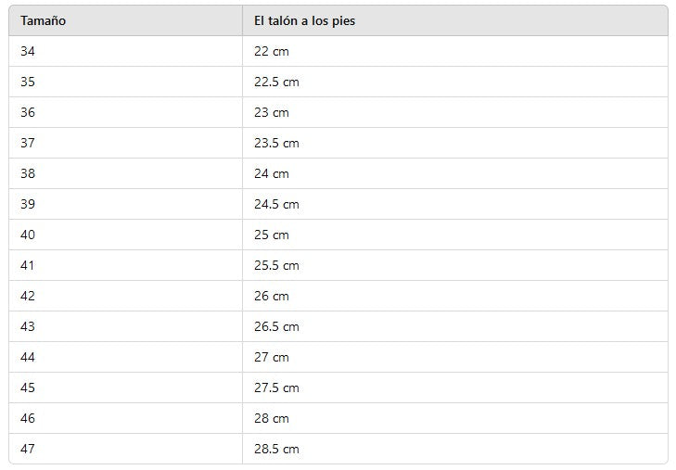Click the 26.5 cm measurement
676x470 pixels.
point(276,326)
